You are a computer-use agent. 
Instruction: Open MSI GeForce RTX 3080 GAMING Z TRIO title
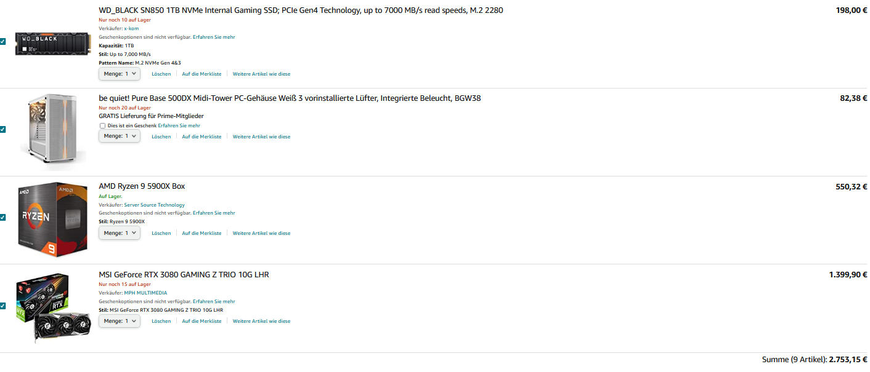(184, 275)
